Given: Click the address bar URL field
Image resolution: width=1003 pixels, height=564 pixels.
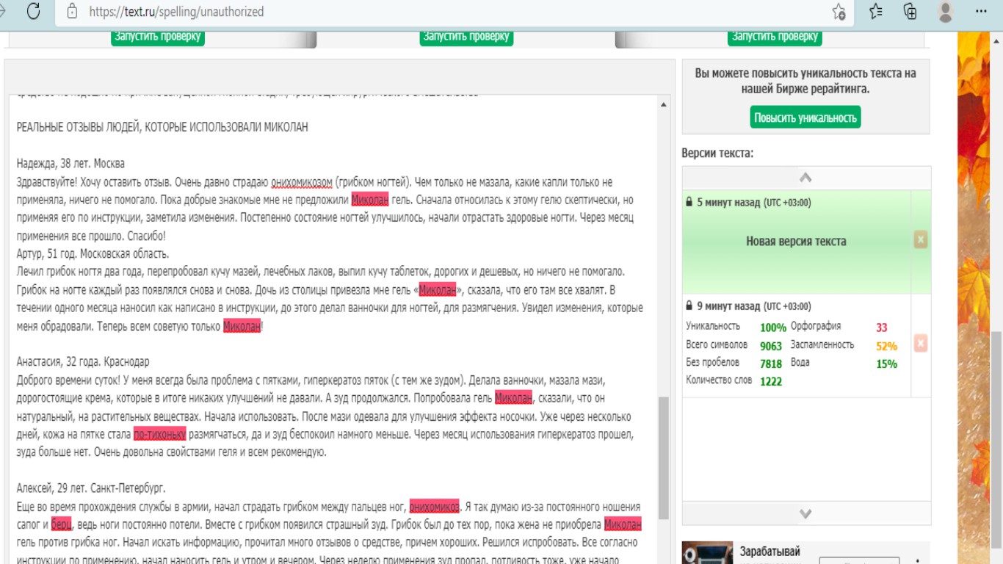Looking at the screenshot, I should [441, 12].
